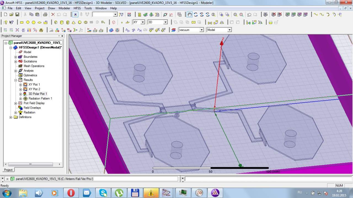Open the Draw menu
This screenshot has height=198, width=353.
pos(52,8)
